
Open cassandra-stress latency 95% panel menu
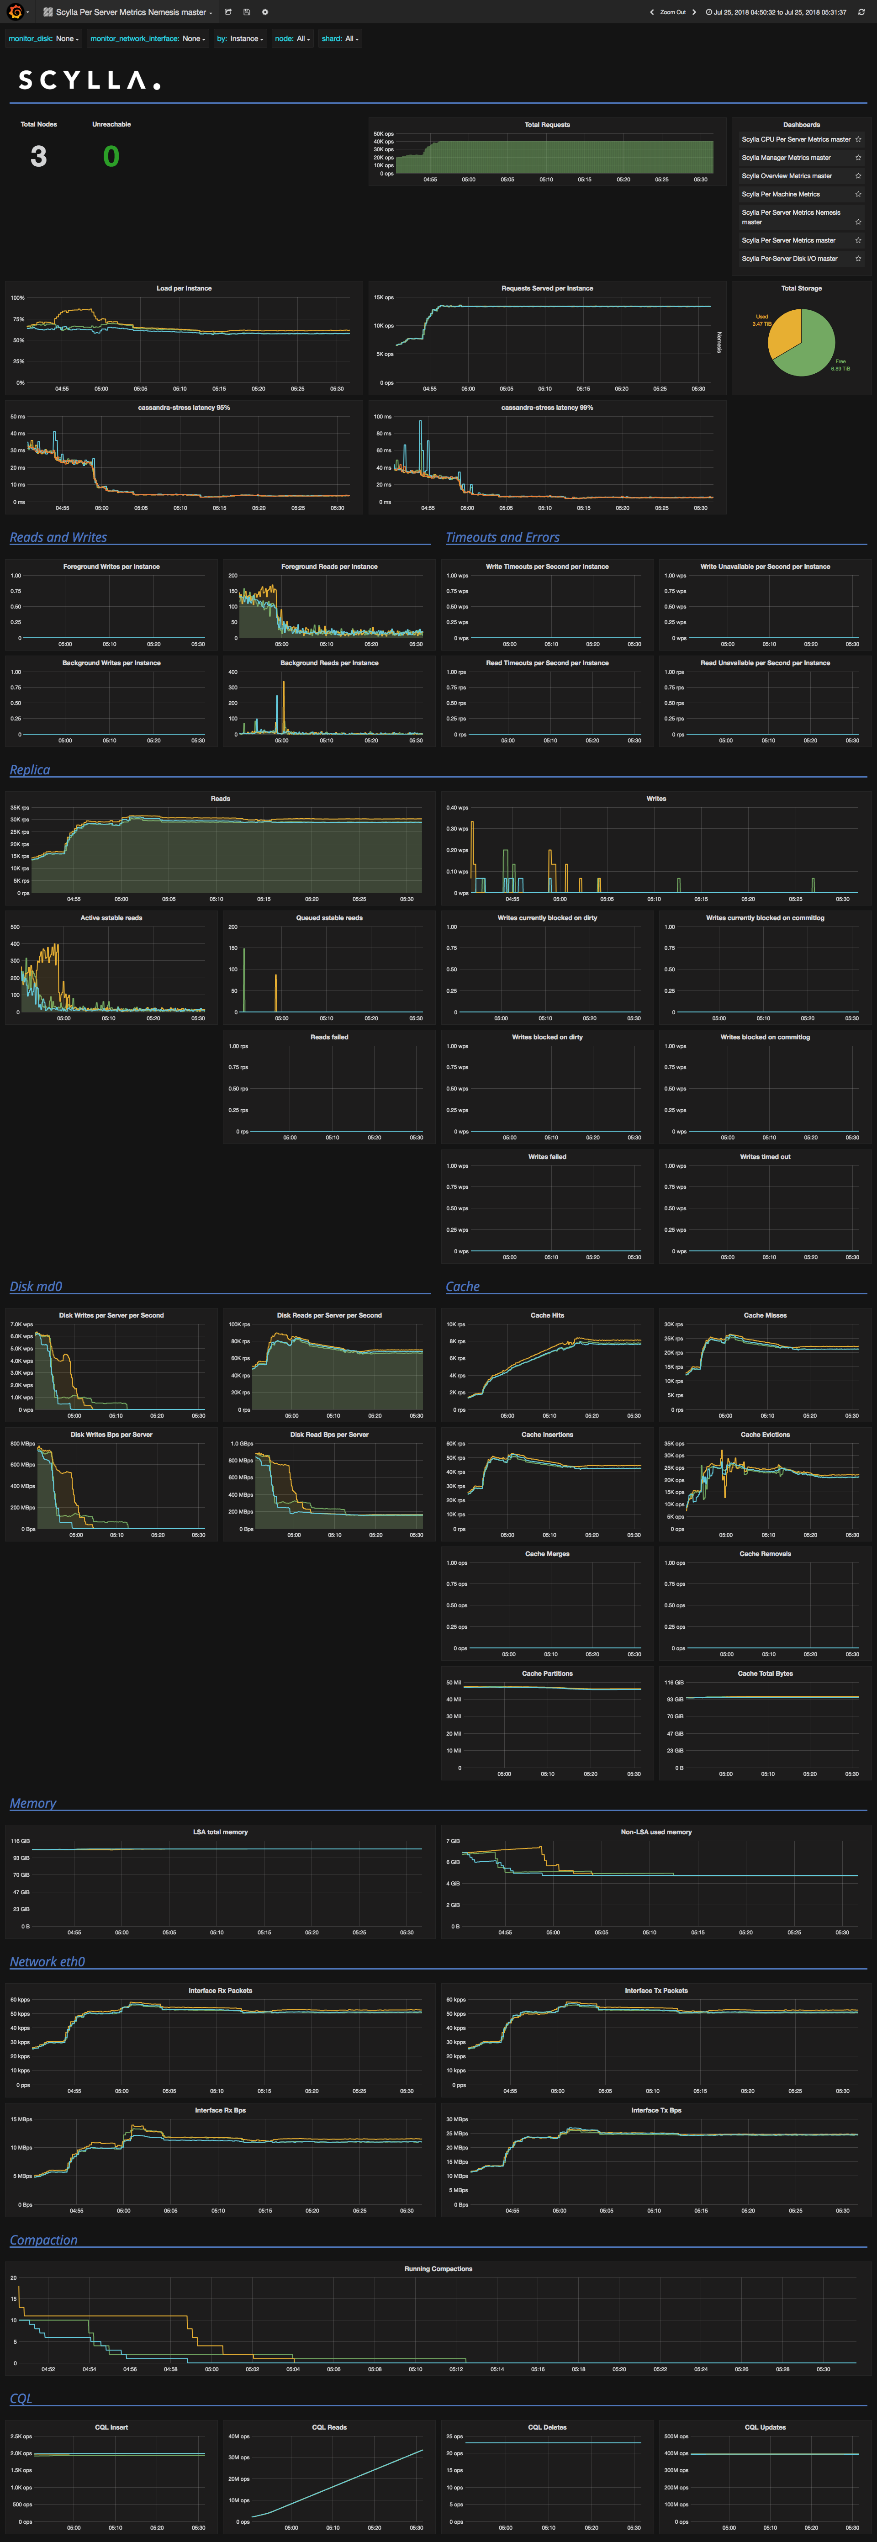coord(184,408)
